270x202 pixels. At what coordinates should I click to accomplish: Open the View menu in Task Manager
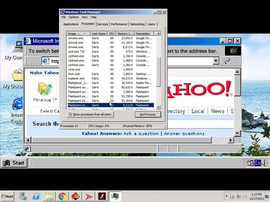(x=85, y=17)
